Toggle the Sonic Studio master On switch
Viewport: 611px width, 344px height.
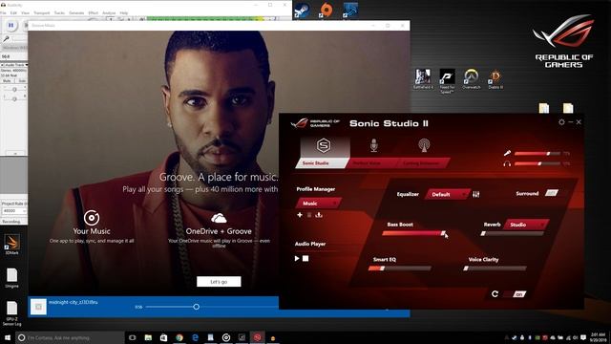pyautogui.click(x=516, y=294)
